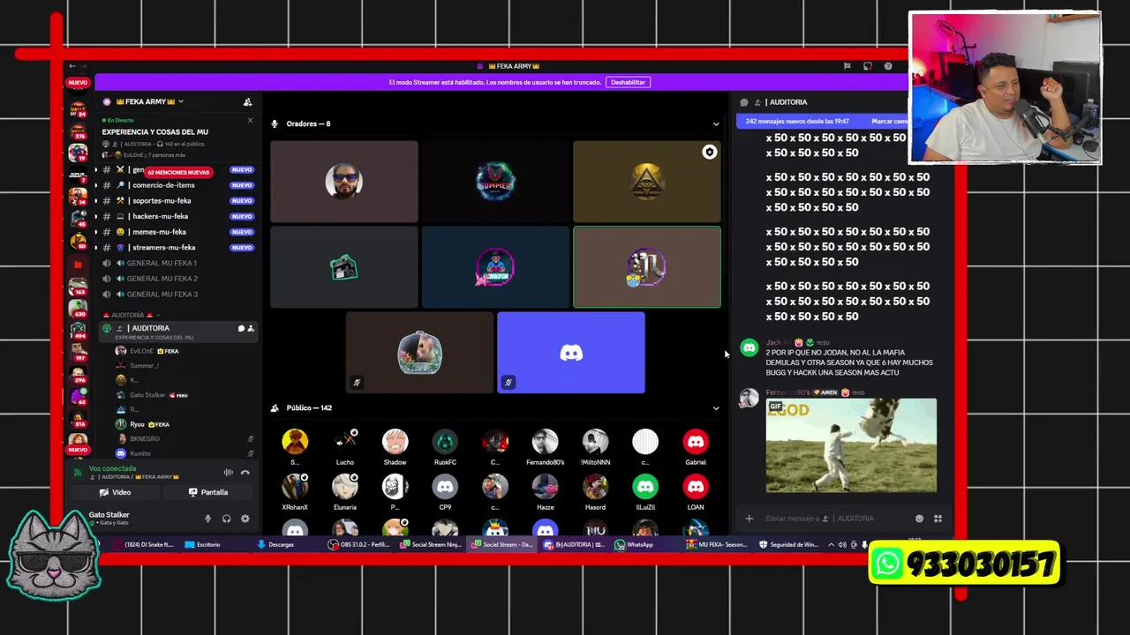The image size is (1130, 635).
Task: Click Fernando80's in the audience list
Action: [545, 447]
